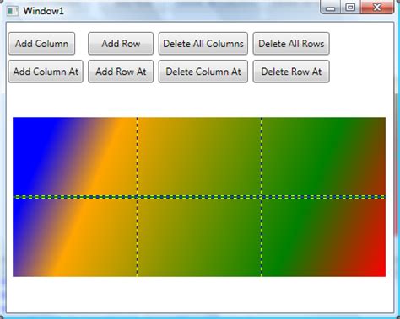
Task: Click the Add Column button
Action: [41, 44]
